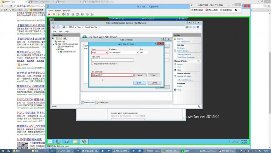271x153 pixels.
Task: Click the host Windows Start button
Action: pyautogui.click(x=3, y=151)
